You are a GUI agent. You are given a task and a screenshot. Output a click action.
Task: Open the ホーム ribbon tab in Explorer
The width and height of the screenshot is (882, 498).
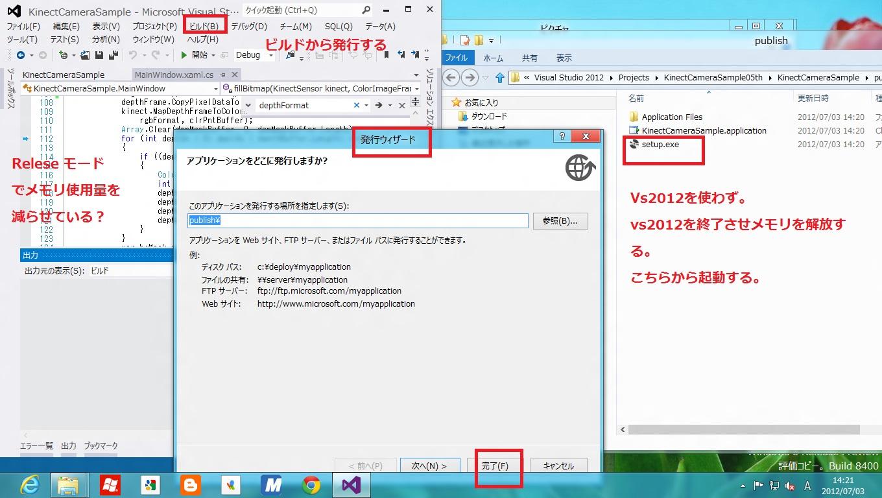tap(494, 58)
